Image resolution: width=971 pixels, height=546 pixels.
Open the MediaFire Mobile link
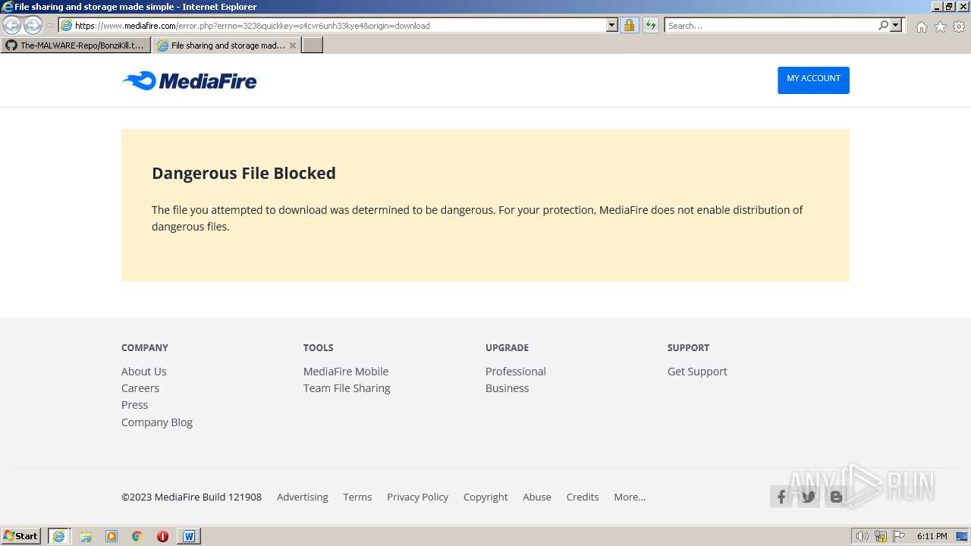pyautogui.click(x=346, y=371)
